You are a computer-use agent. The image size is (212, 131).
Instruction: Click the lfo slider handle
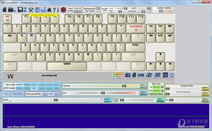pyautogui.click(x=171, y=100)
